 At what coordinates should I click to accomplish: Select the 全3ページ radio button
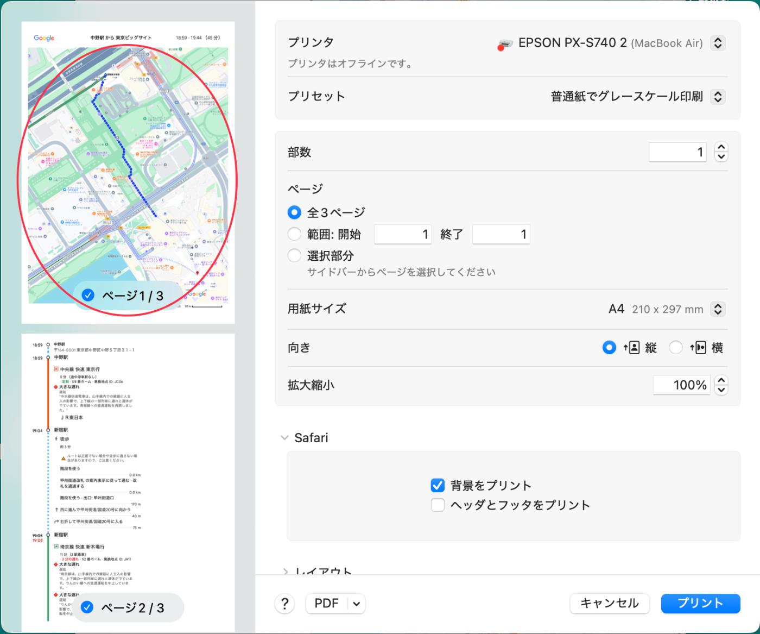(x=294, y=212)
